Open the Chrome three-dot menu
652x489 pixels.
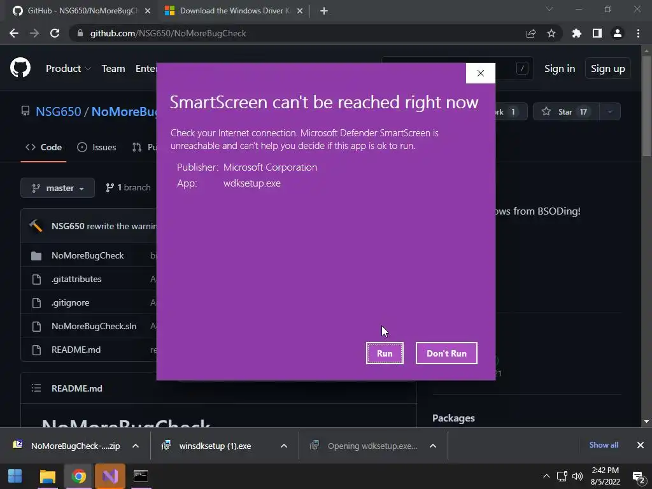click(x=638, y=33)
